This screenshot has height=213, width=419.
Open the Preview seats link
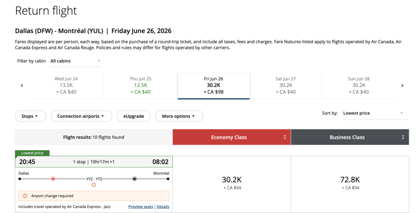point(140,207)
